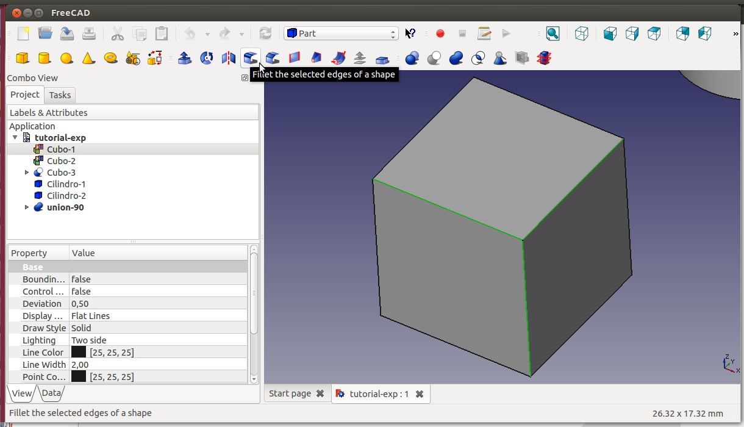Activate the What's This help cursor

(410, 34)
